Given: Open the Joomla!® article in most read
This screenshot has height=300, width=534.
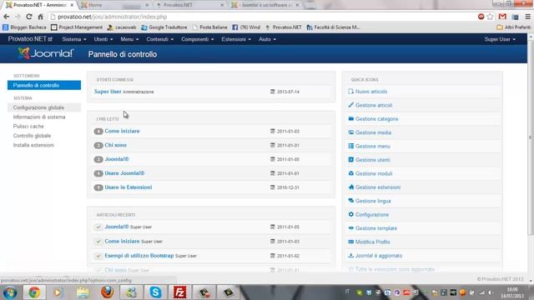Looking at the screenshot, I should click(x=117, y=159).
